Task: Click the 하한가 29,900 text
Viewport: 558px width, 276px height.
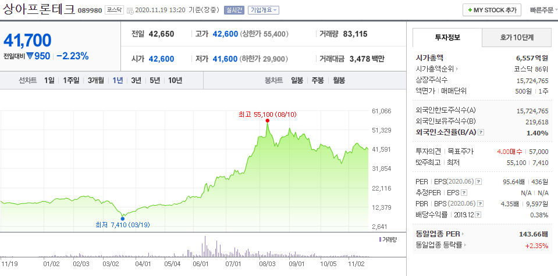Action: coord(264,59)
